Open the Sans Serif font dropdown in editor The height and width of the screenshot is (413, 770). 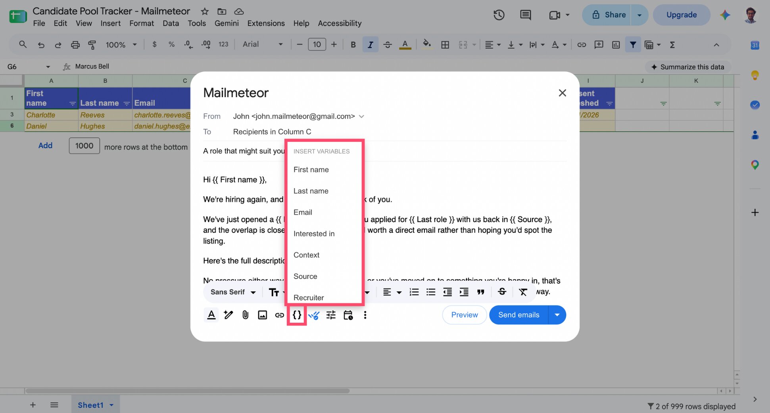point(233,292)
